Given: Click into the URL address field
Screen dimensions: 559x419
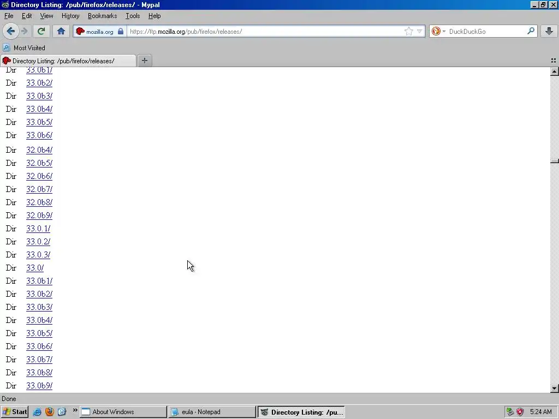Looking at the screenshot, I should pos(266,31).
